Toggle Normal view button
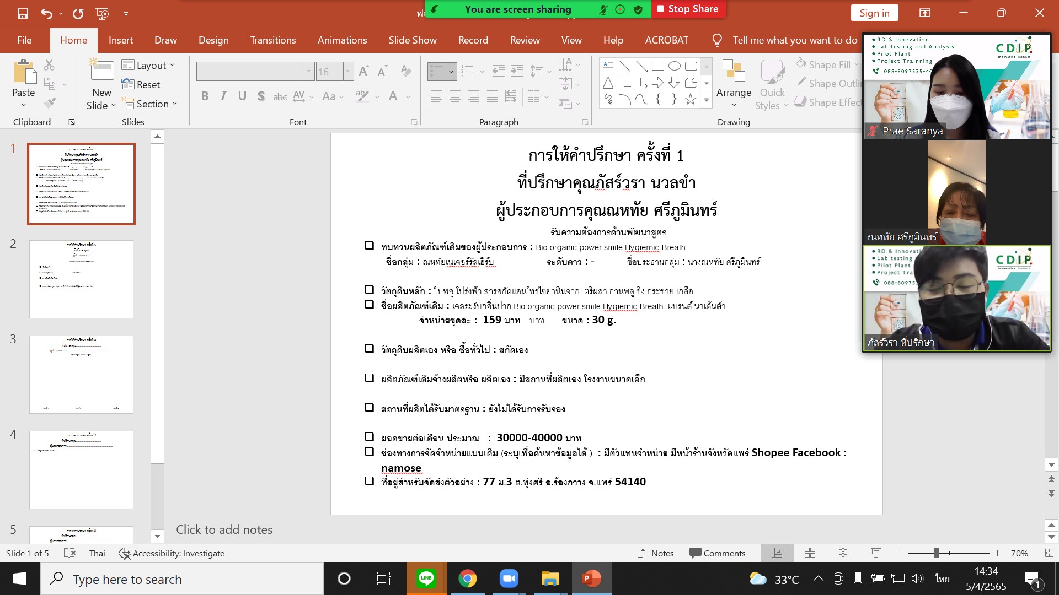The width and height of the screenshot is (1059, 595). tap(777, 553)
